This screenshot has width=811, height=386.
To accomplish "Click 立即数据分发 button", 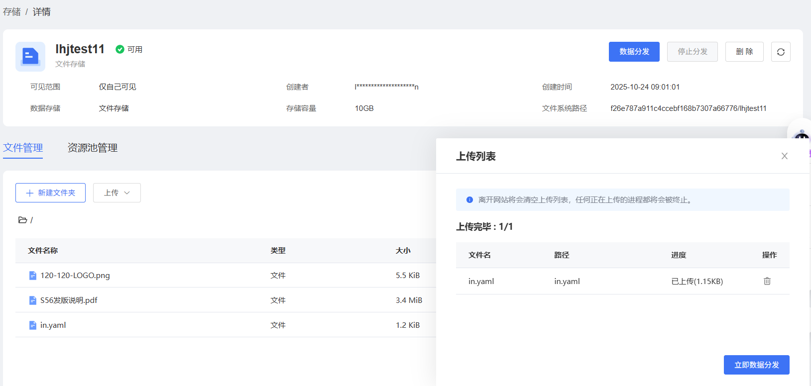I will (756, 365).
